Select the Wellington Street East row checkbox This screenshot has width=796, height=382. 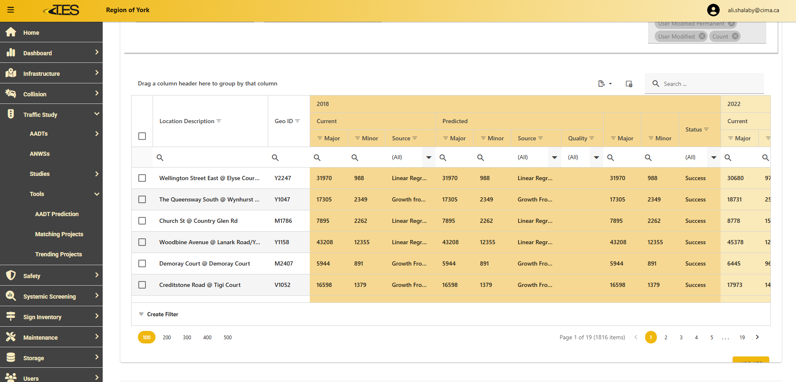coord(142,178)
